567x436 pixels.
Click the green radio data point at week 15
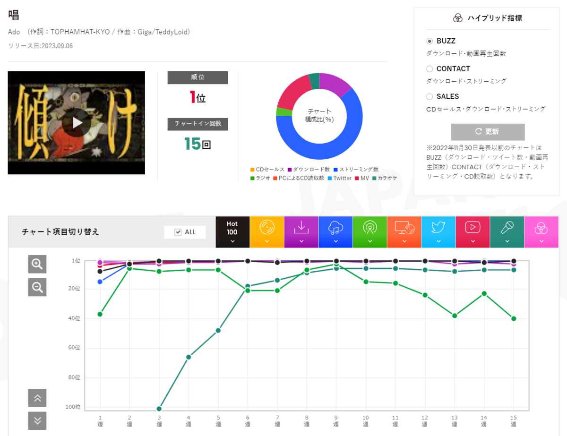click(x=514, y=318)
